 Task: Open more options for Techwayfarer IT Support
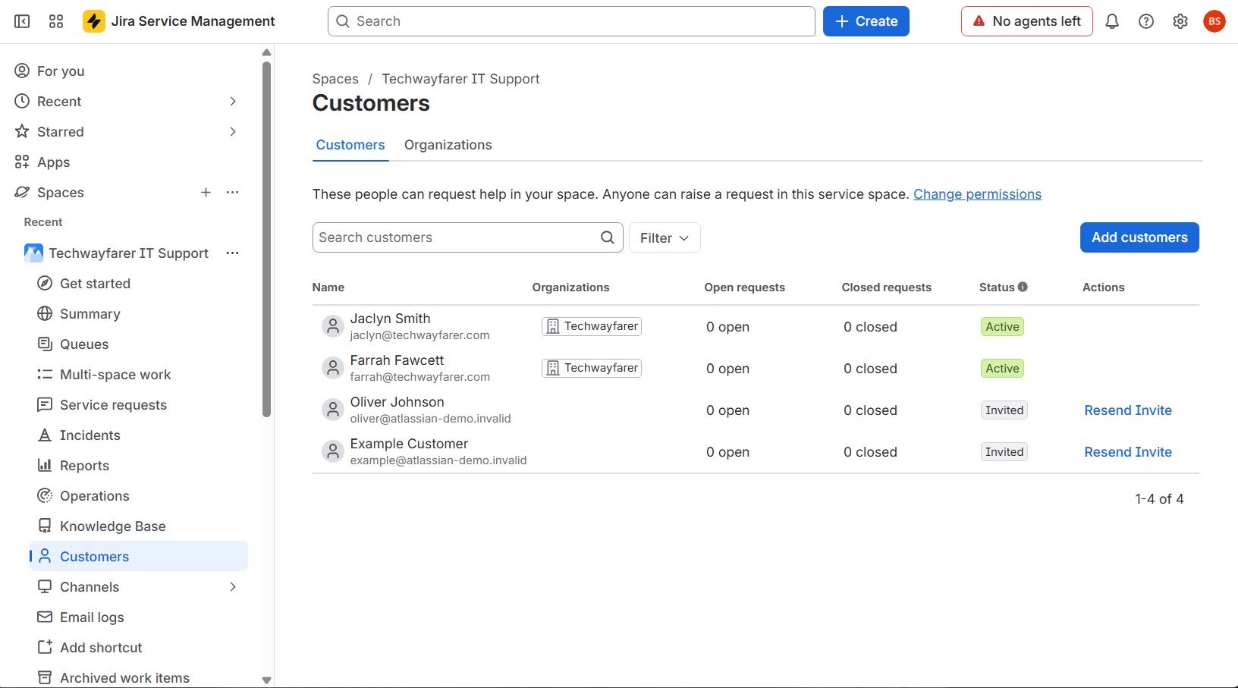pos(233,253)
